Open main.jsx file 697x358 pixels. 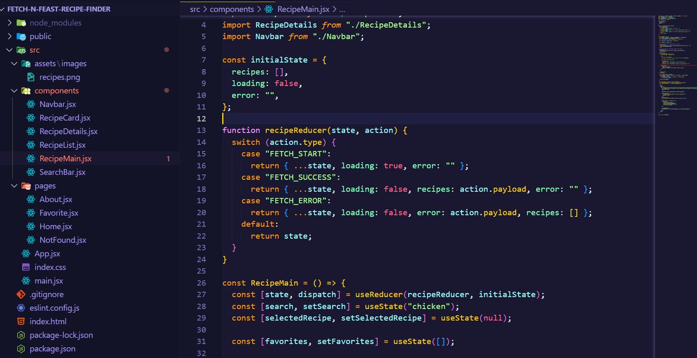coord(49,281)
